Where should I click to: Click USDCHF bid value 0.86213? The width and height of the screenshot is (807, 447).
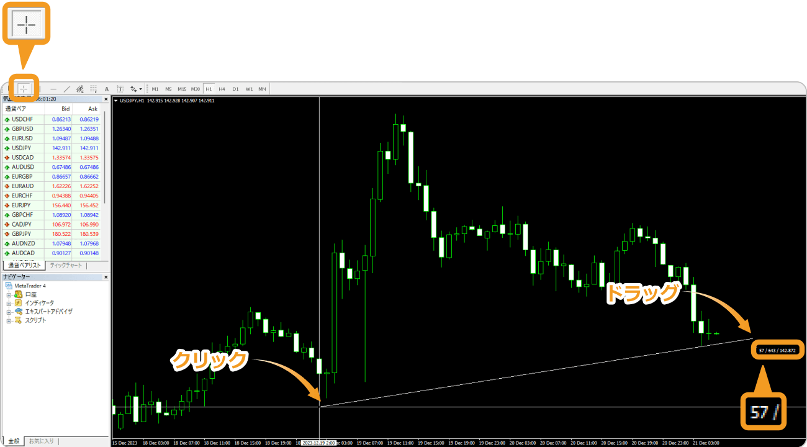coord(61,119)
